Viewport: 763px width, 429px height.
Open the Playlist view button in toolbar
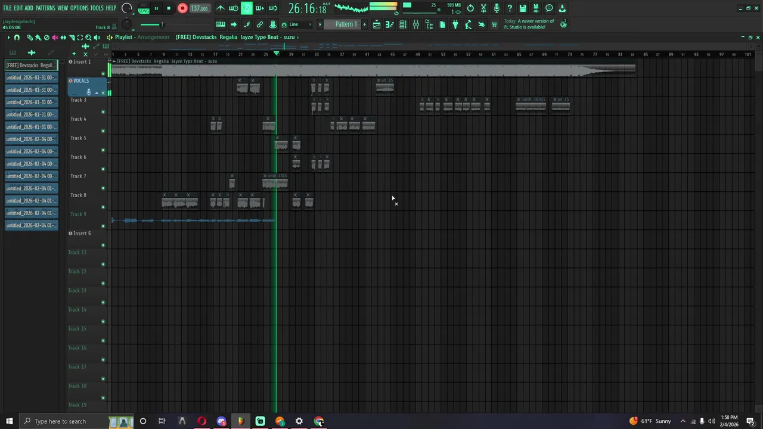[x=377, y=24]
